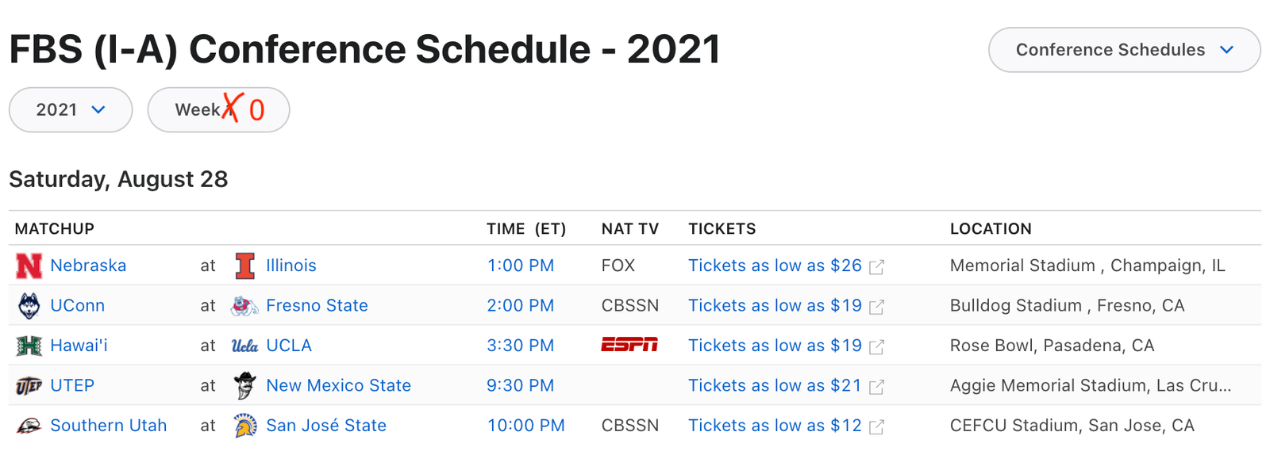Open the Southern Utah team link
Screen dimensions: 1270x451
pos(109,426)
